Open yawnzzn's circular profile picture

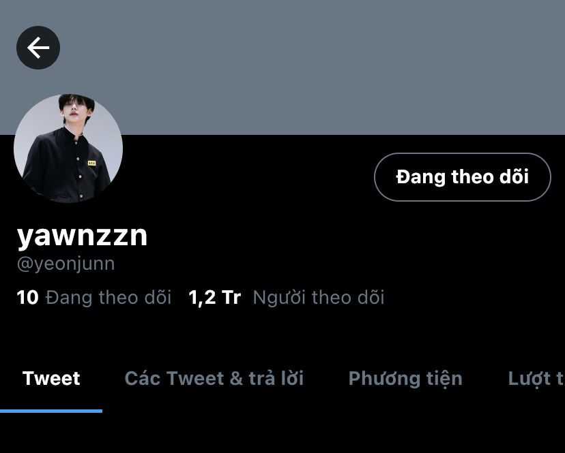[68, 149]
